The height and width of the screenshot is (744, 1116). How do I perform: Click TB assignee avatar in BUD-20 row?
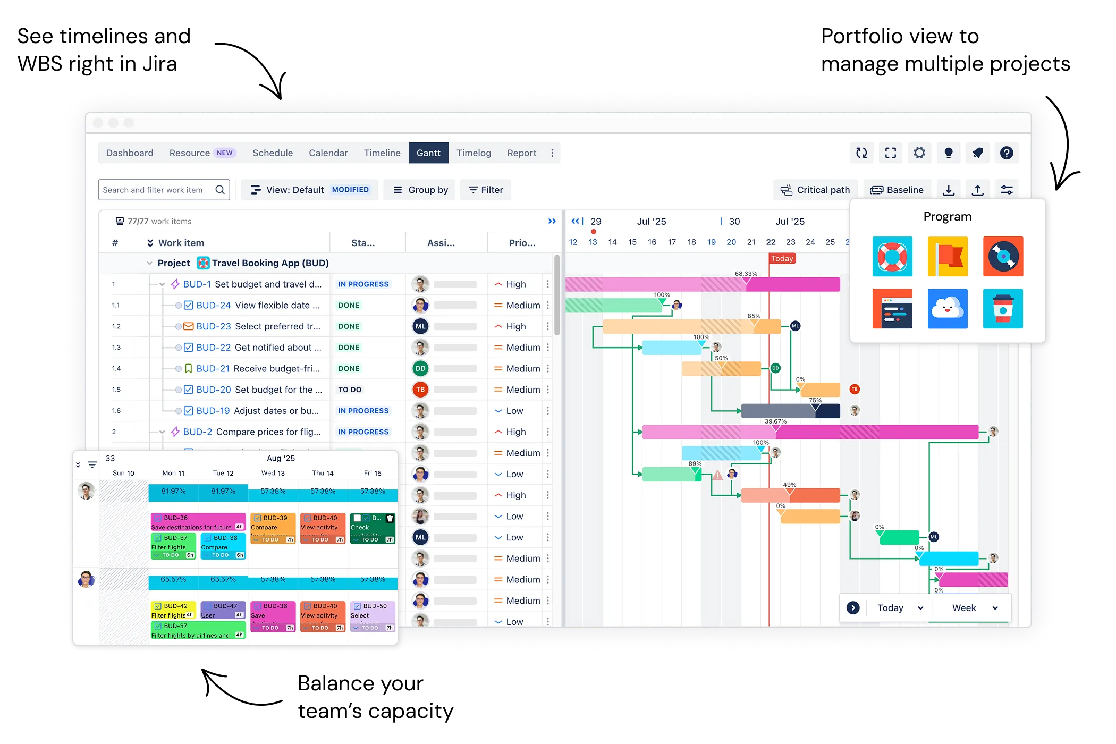click(420, 390)
